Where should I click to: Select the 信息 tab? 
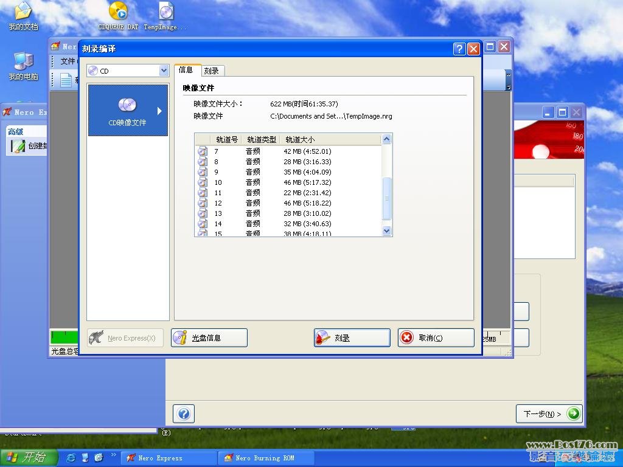(x=186, y=70)
